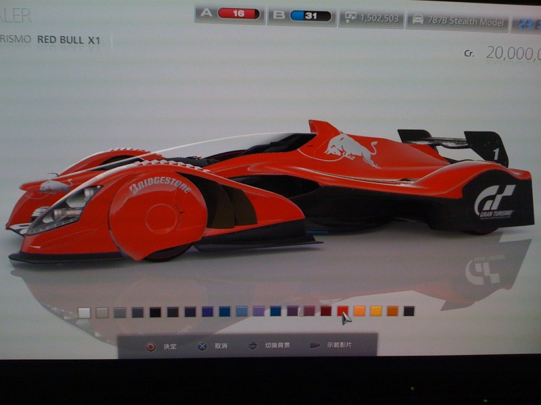The height and width of the screenshot is (405, 541).
Task: Open the 示範影片 demo video option
Action: (331, 345)
